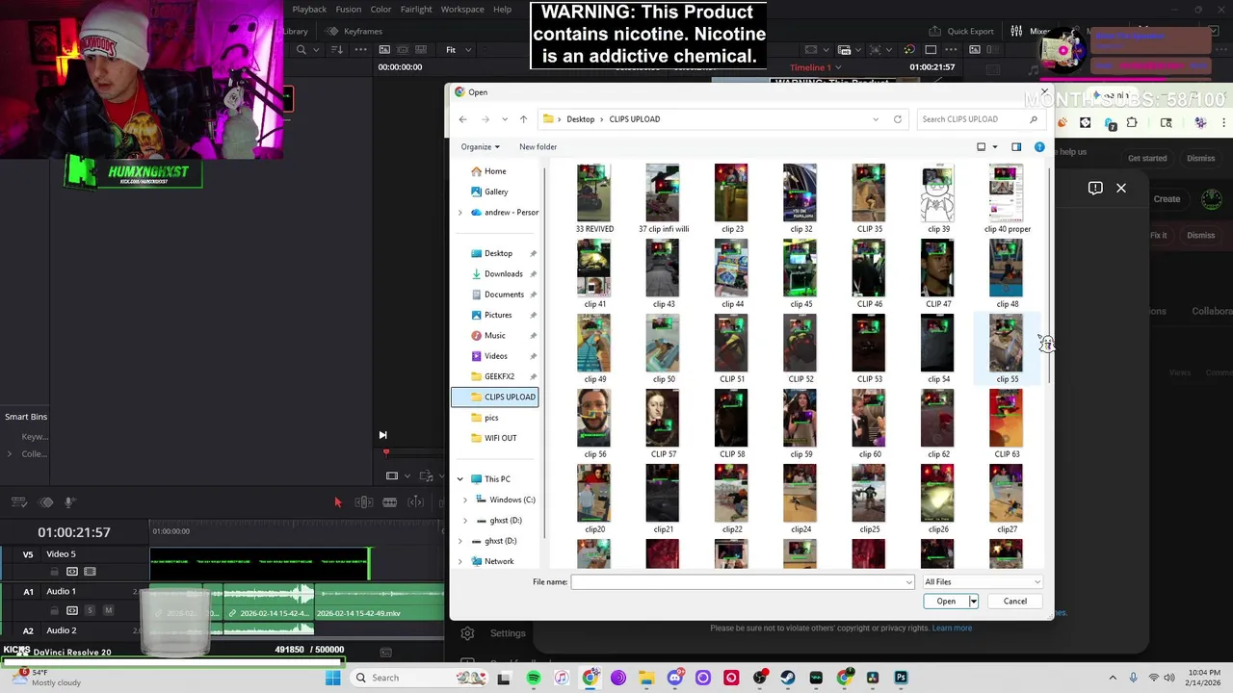
Task: Click the Create button in browser
Action: tap(1167, 199)
